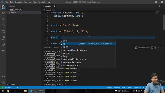The image size is (165, 93).
Task: Open Remote Explorer view
Action: click(x=3, y=32)
